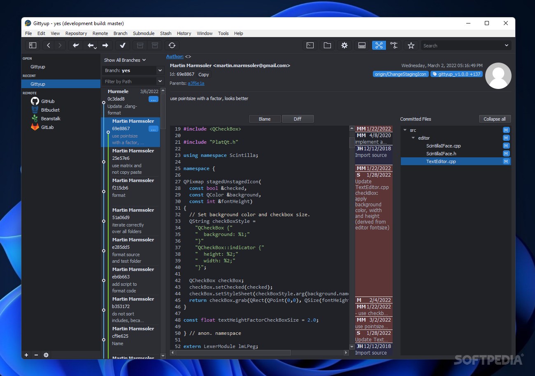The height and width of the screenshot is (376, 535).
Task: Select commit eb6b663 add script
Action: tap(130, 280)
